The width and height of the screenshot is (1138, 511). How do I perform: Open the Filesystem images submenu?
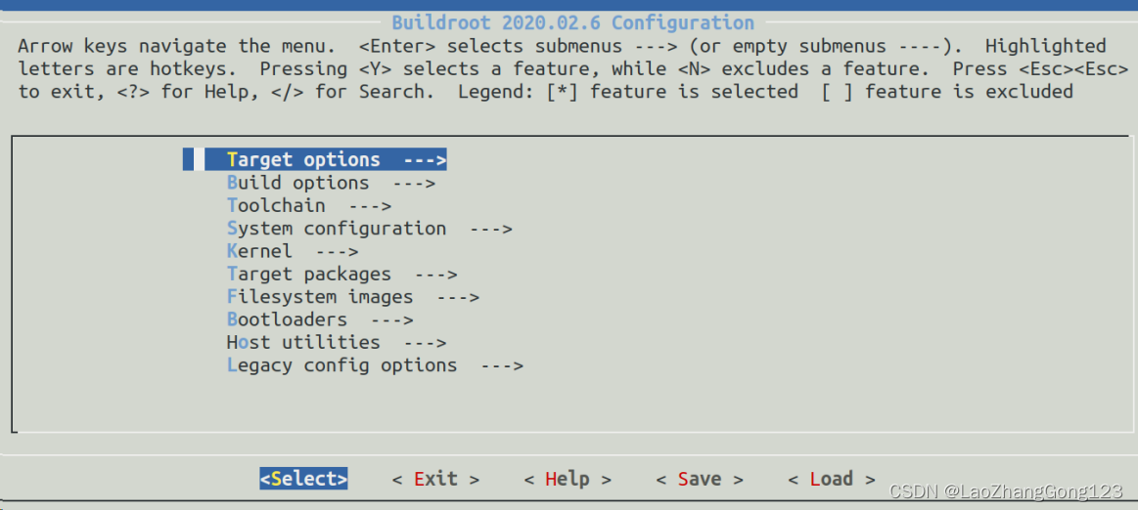352,297
